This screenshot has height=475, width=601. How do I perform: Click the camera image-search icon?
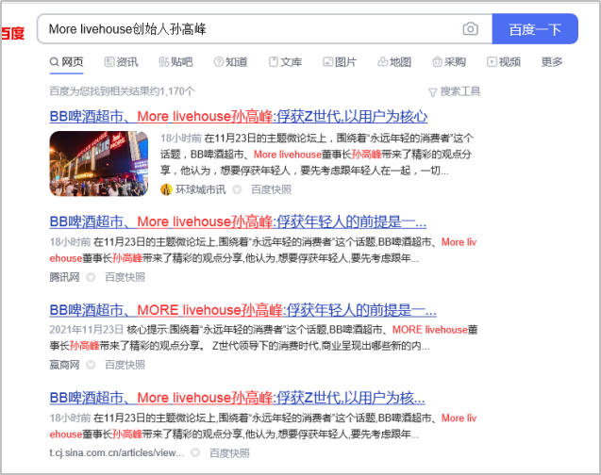click(x=470, y=29)
